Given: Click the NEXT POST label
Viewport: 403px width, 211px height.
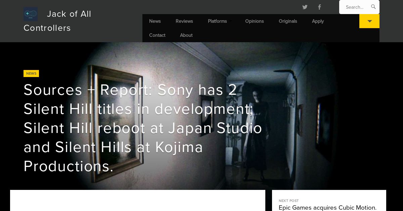Looking at the screenshot, I should pos(288,201).
